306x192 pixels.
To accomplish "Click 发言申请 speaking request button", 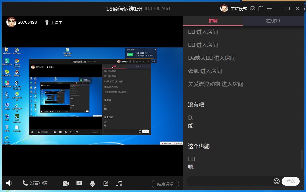I will (x=35, y=183).
